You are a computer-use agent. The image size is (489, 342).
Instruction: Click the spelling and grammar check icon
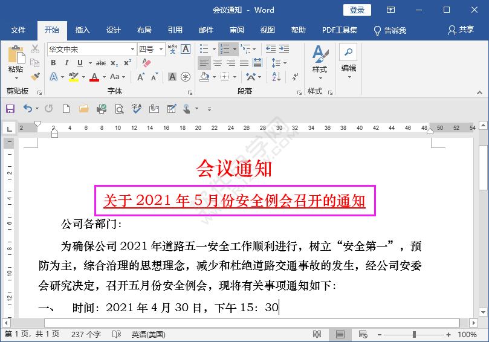click(137, 109)
